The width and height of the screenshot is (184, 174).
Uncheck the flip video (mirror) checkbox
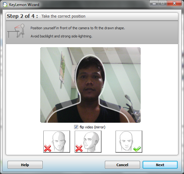click(76, 127)
